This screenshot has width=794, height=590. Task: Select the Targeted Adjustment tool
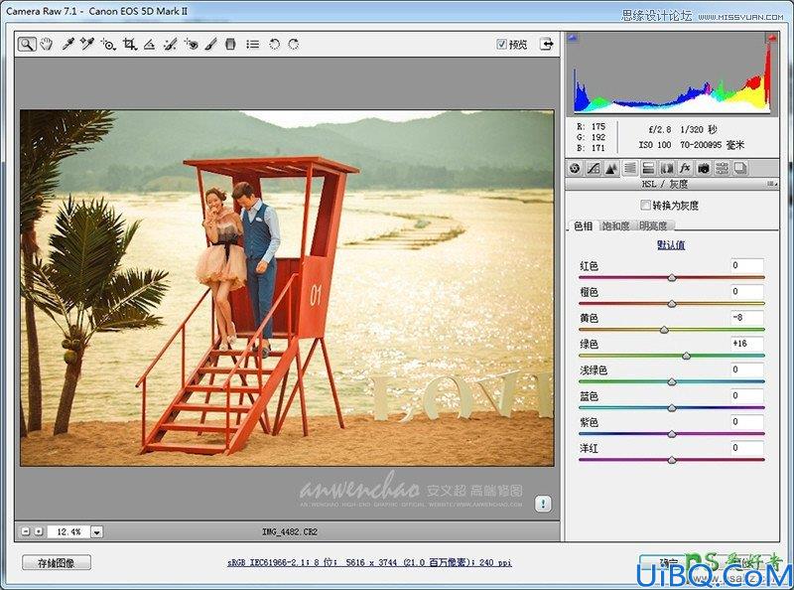[108, 45]
